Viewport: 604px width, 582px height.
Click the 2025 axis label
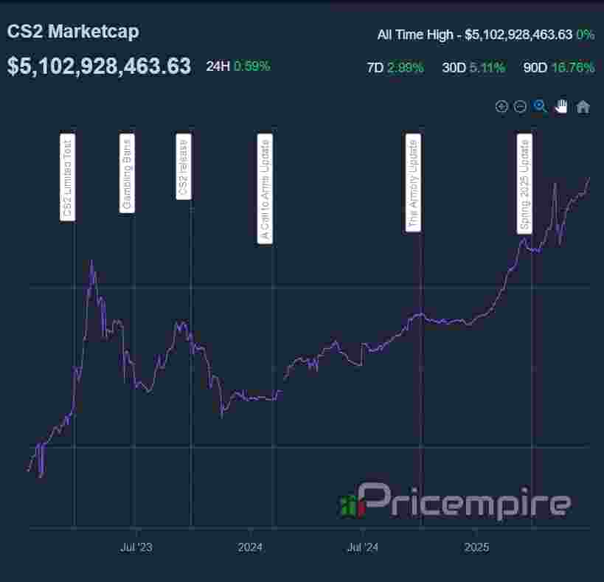[x=476, y=547]
